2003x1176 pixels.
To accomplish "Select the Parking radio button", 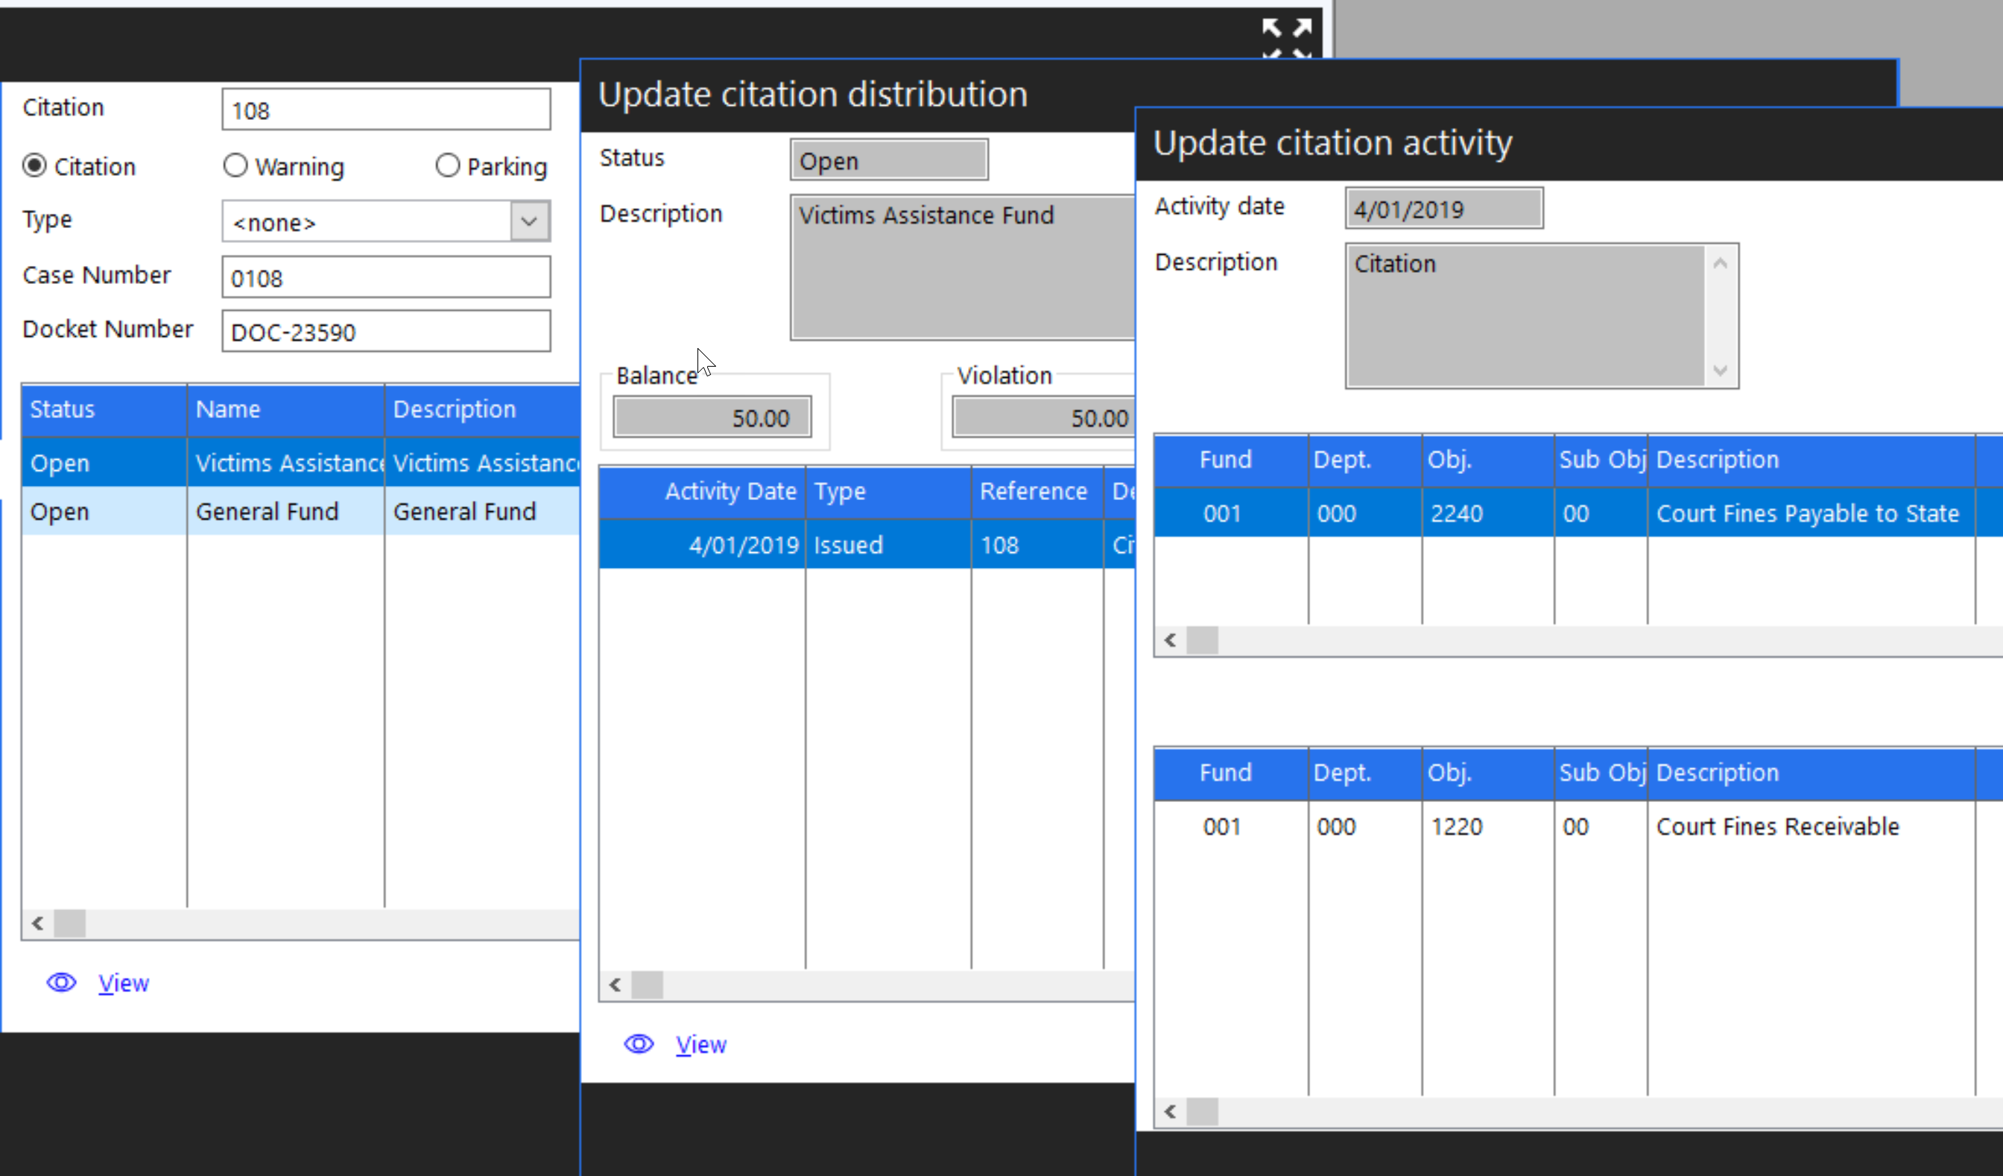I will [448, 166].
